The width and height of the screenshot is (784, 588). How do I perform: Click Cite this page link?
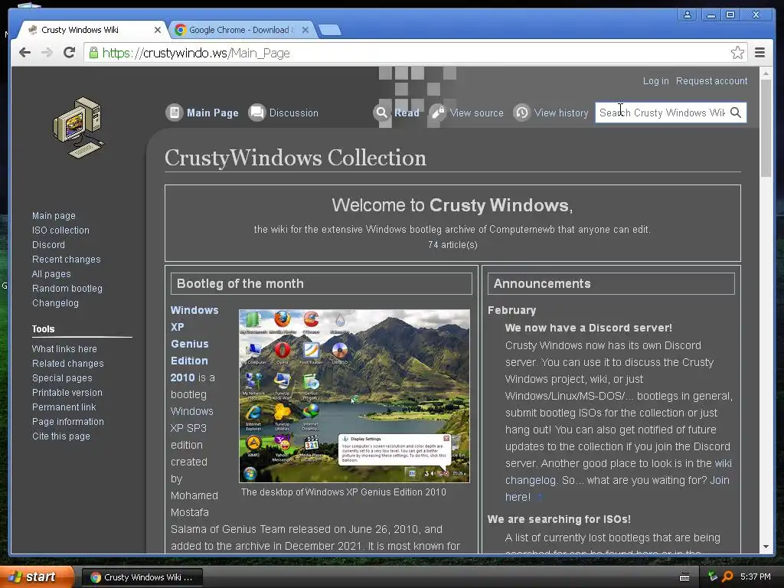pos(61,436)
